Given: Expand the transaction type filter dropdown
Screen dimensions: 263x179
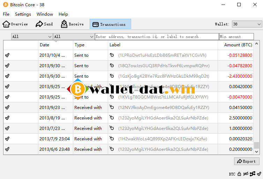Looking at the screenshot, I should (x=74, y=37).
